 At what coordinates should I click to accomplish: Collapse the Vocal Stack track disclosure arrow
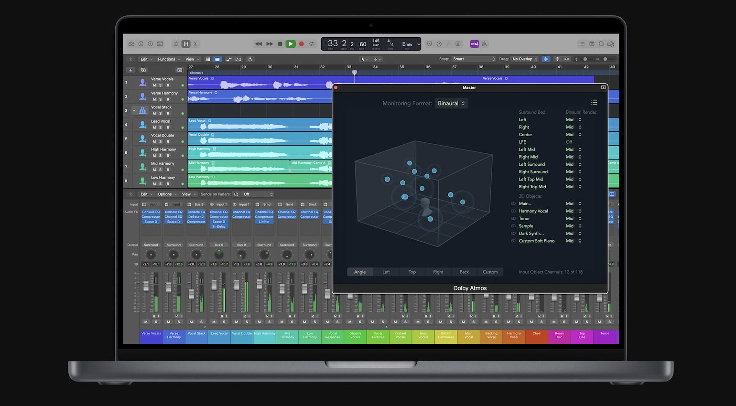(134, 110)
